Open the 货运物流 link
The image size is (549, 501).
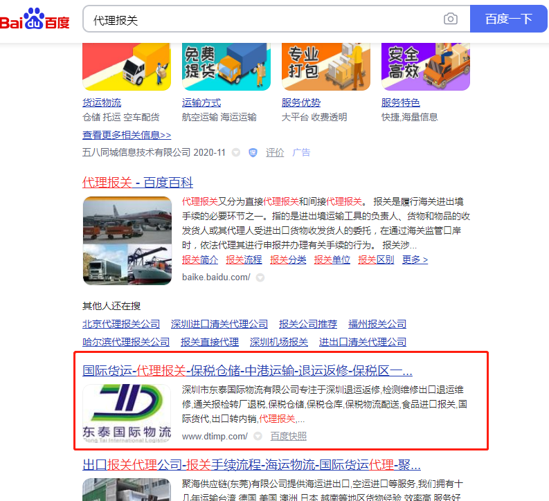click(x=102, y=102)
